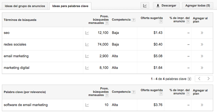Add email marketing to the plan

[202, 56]
